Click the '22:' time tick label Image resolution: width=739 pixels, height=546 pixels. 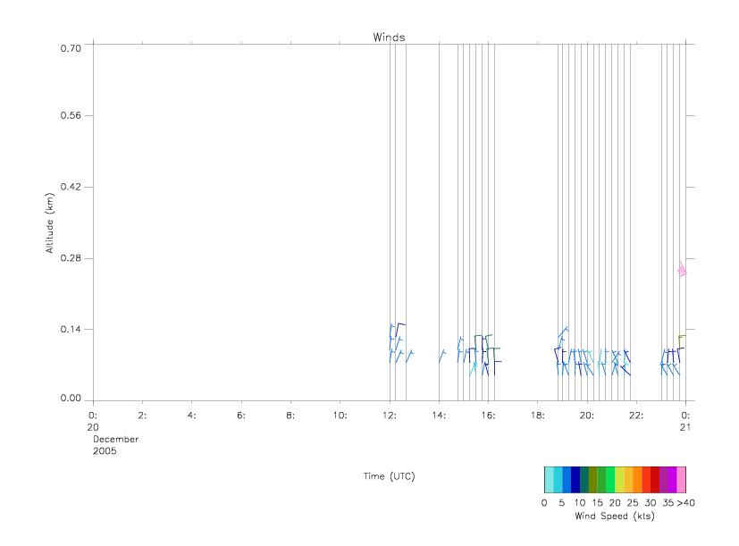coord(636,416)
